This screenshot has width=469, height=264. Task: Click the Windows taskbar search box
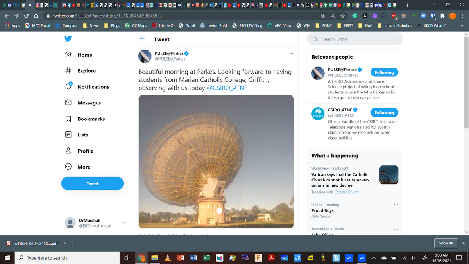67,258
